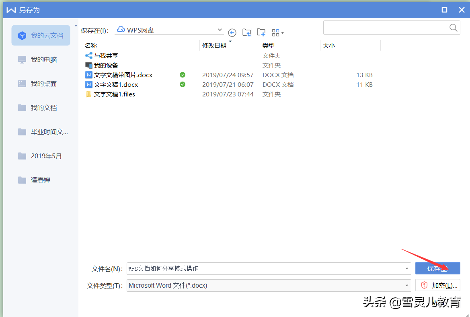Click the share icon beside 与我共享
This screenshot has height=317, width=470.
point(89,55)
